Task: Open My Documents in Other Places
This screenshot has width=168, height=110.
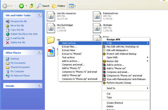Action: (18, 63)
